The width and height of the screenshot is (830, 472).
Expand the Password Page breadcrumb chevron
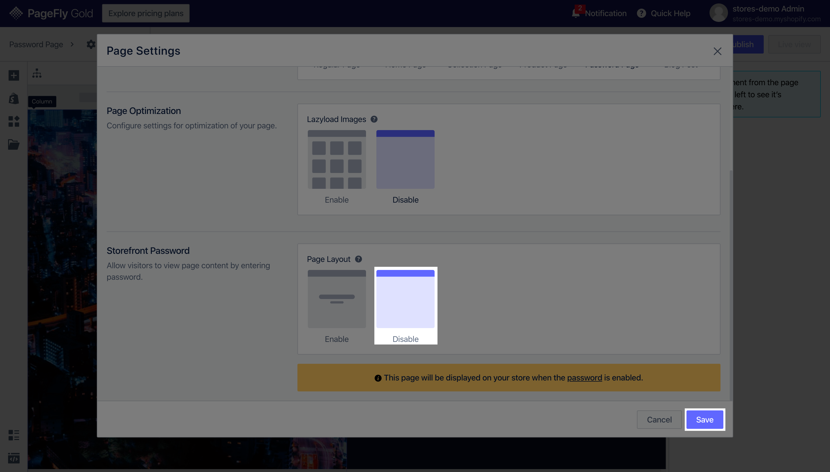(x=72, y=44)
